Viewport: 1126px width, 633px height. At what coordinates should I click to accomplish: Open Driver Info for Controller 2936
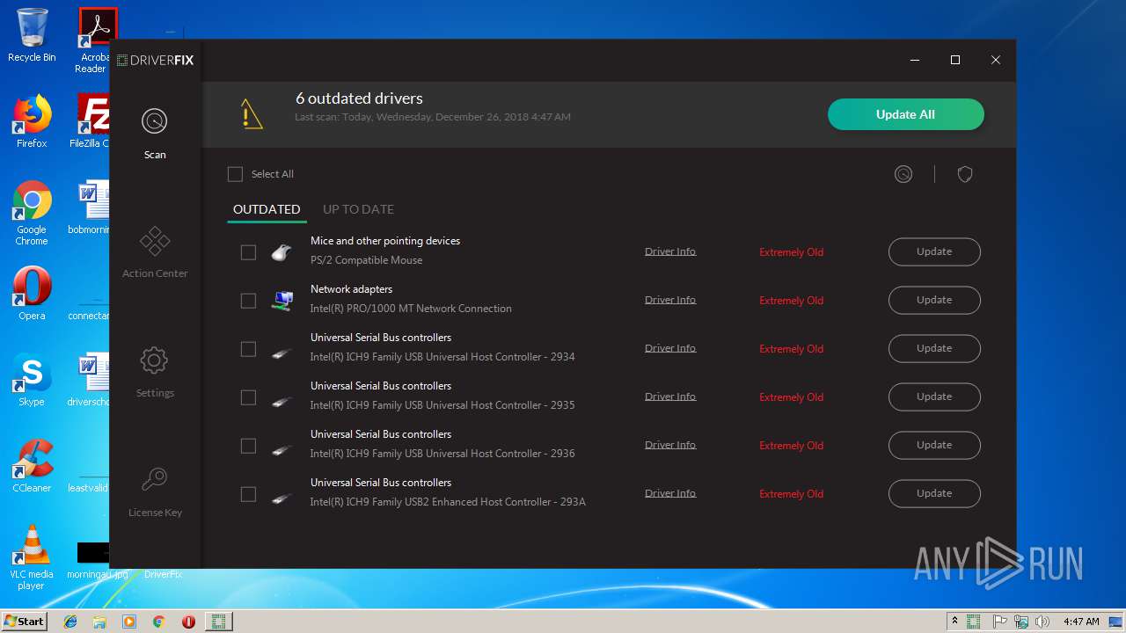point(670,445)
